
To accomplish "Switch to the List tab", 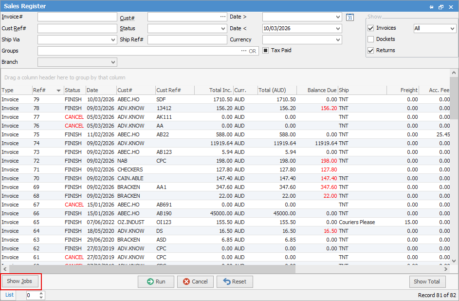I will 9,295.
